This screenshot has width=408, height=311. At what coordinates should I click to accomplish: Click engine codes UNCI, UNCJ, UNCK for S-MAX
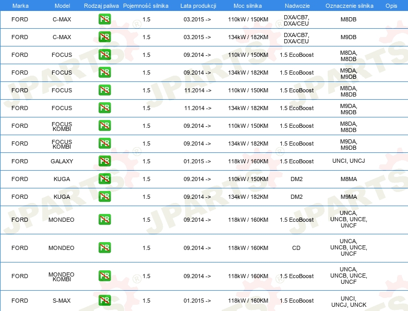pyautogui.click(x=349, y=302)
